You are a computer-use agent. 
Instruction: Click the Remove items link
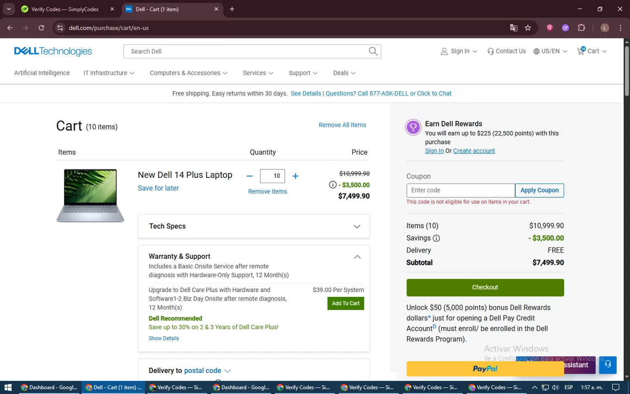[x=268, y=192]
